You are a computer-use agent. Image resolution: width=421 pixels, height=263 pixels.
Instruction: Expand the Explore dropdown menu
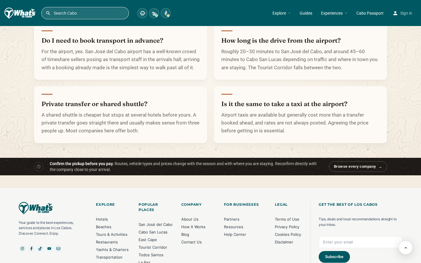click(282, 13)
